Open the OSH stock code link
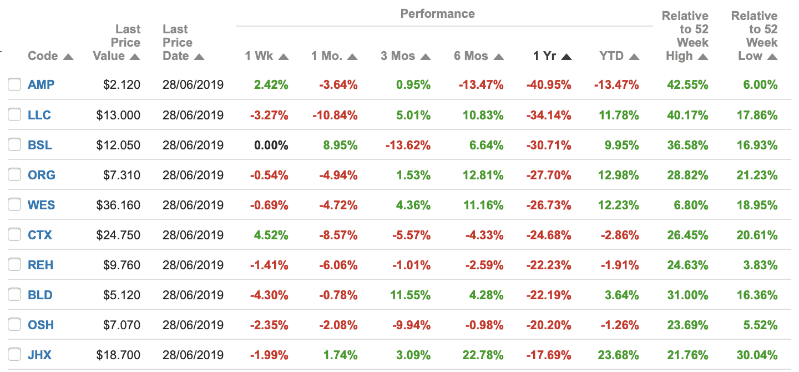 (x=41, y=325)
